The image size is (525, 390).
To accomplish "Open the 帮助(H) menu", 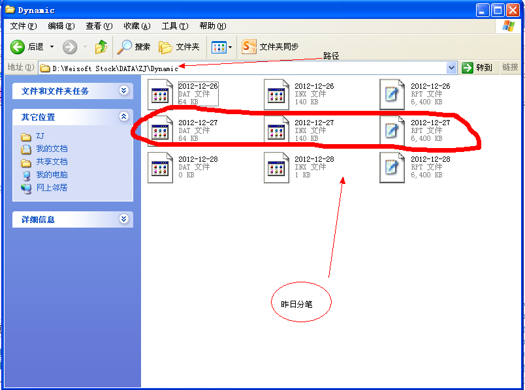I will tap(213, 26).
